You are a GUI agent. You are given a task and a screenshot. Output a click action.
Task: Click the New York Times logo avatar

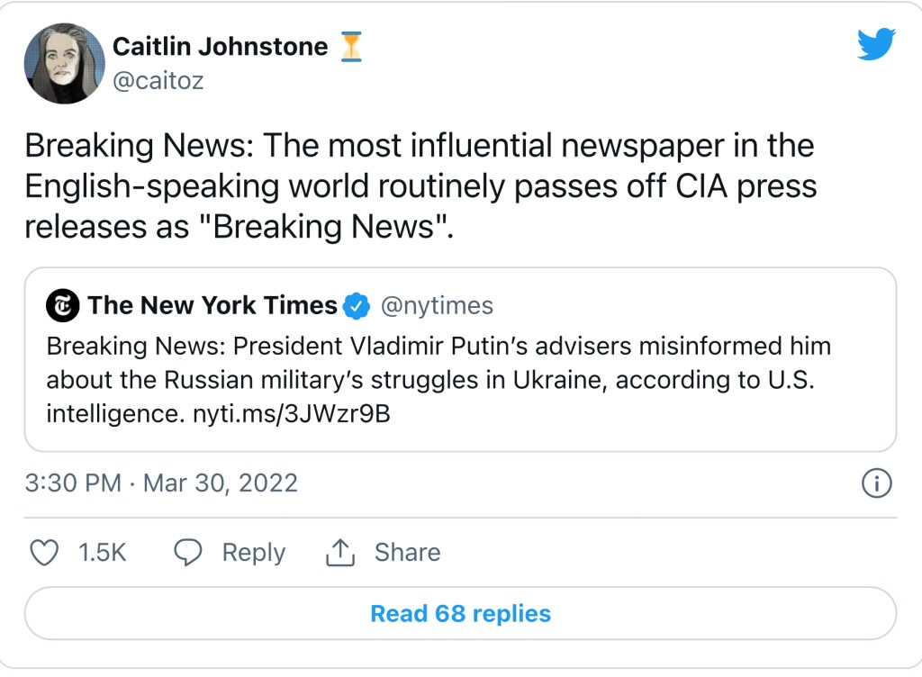click(x=63, y=306)
